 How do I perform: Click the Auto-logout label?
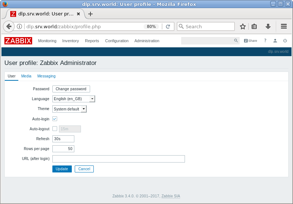tap(40, 129)
